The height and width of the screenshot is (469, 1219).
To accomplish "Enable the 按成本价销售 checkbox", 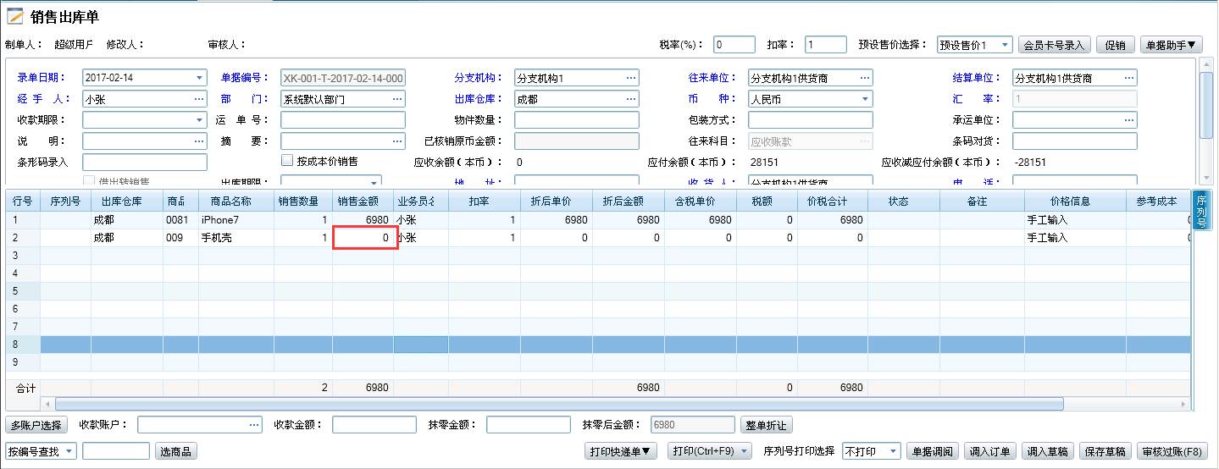I will pyautogui.click(x=288, y=161).
